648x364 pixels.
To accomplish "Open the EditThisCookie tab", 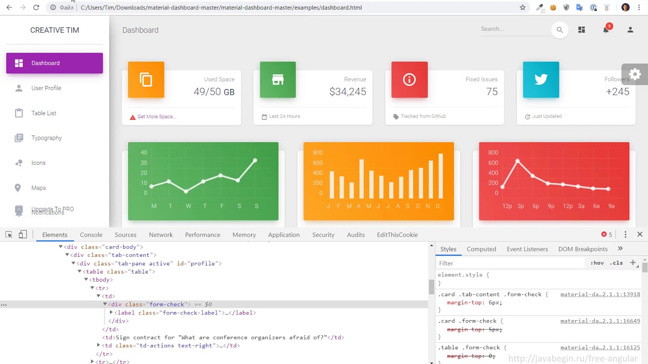I will [397, 235].
